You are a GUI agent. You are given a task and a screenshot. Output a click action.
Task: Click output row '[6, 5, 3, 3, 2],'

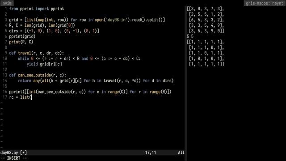pyautogui.click(x=206, y=20)
